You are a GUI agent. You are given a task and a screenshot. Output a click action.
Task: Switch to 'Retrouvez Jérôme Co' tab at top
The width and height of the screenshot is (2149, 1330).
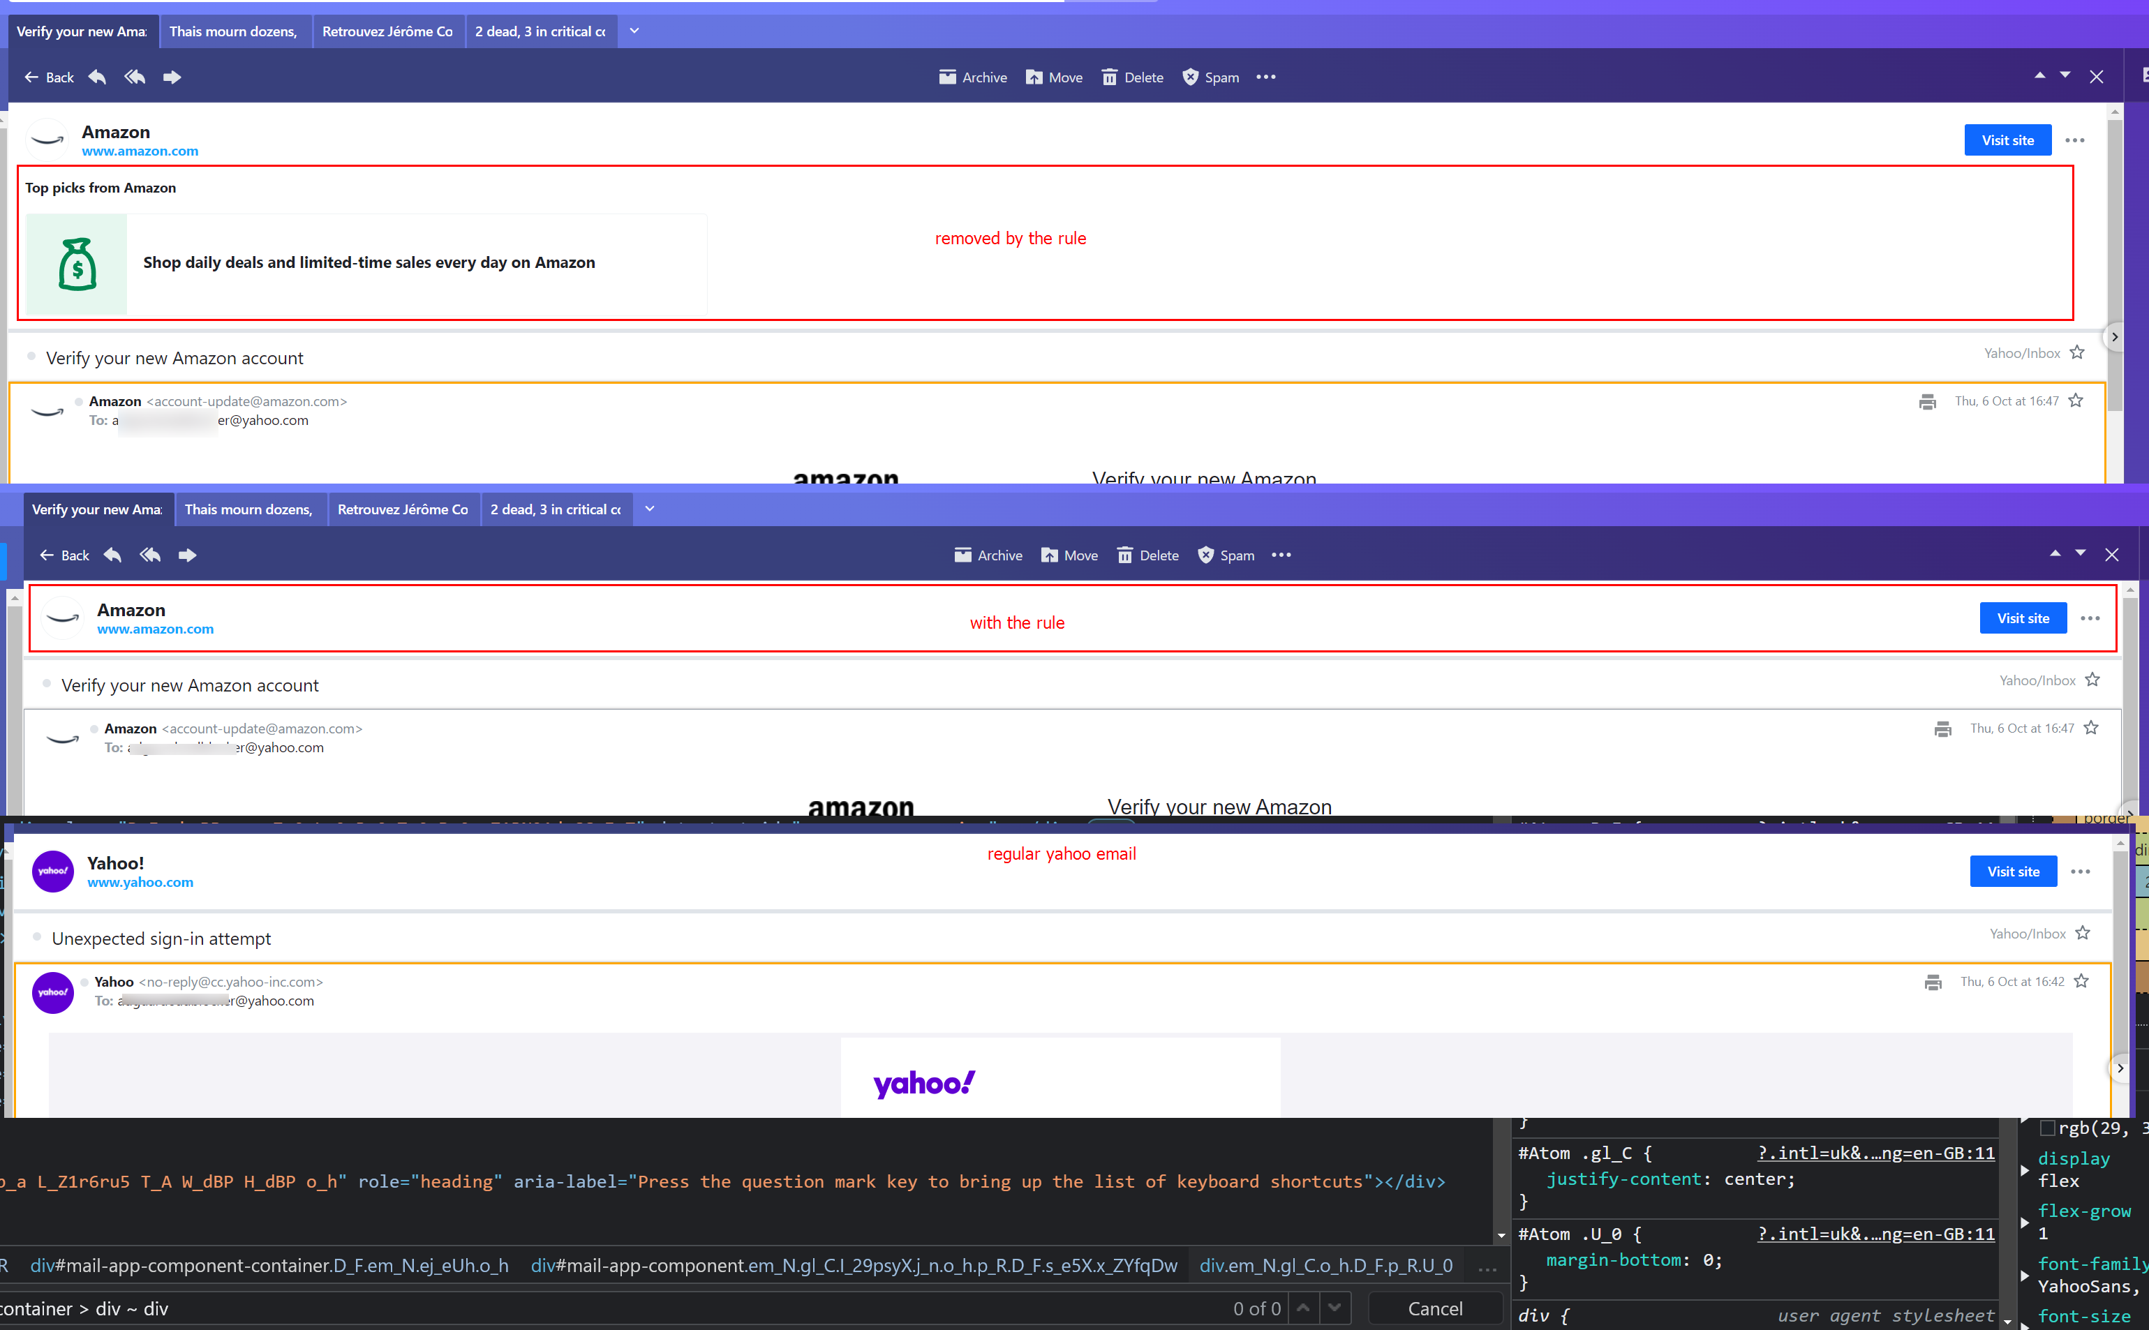point(387,31)
